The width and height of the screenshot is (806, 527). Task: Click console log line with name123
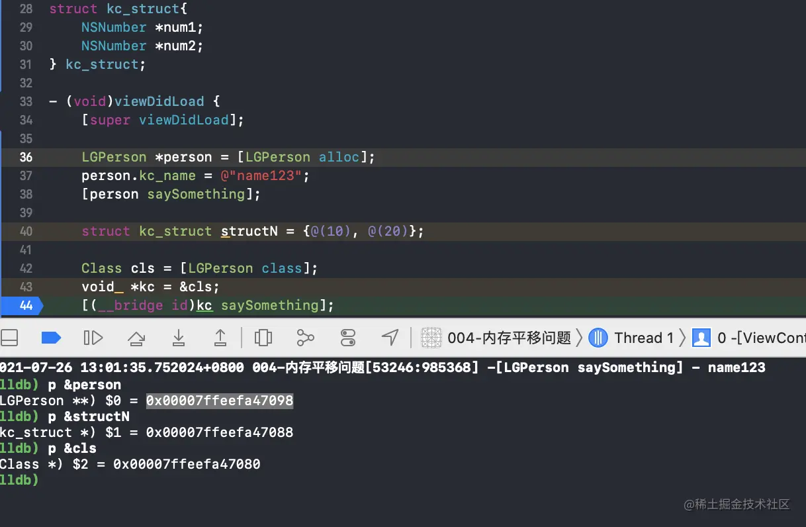point(382,367)
